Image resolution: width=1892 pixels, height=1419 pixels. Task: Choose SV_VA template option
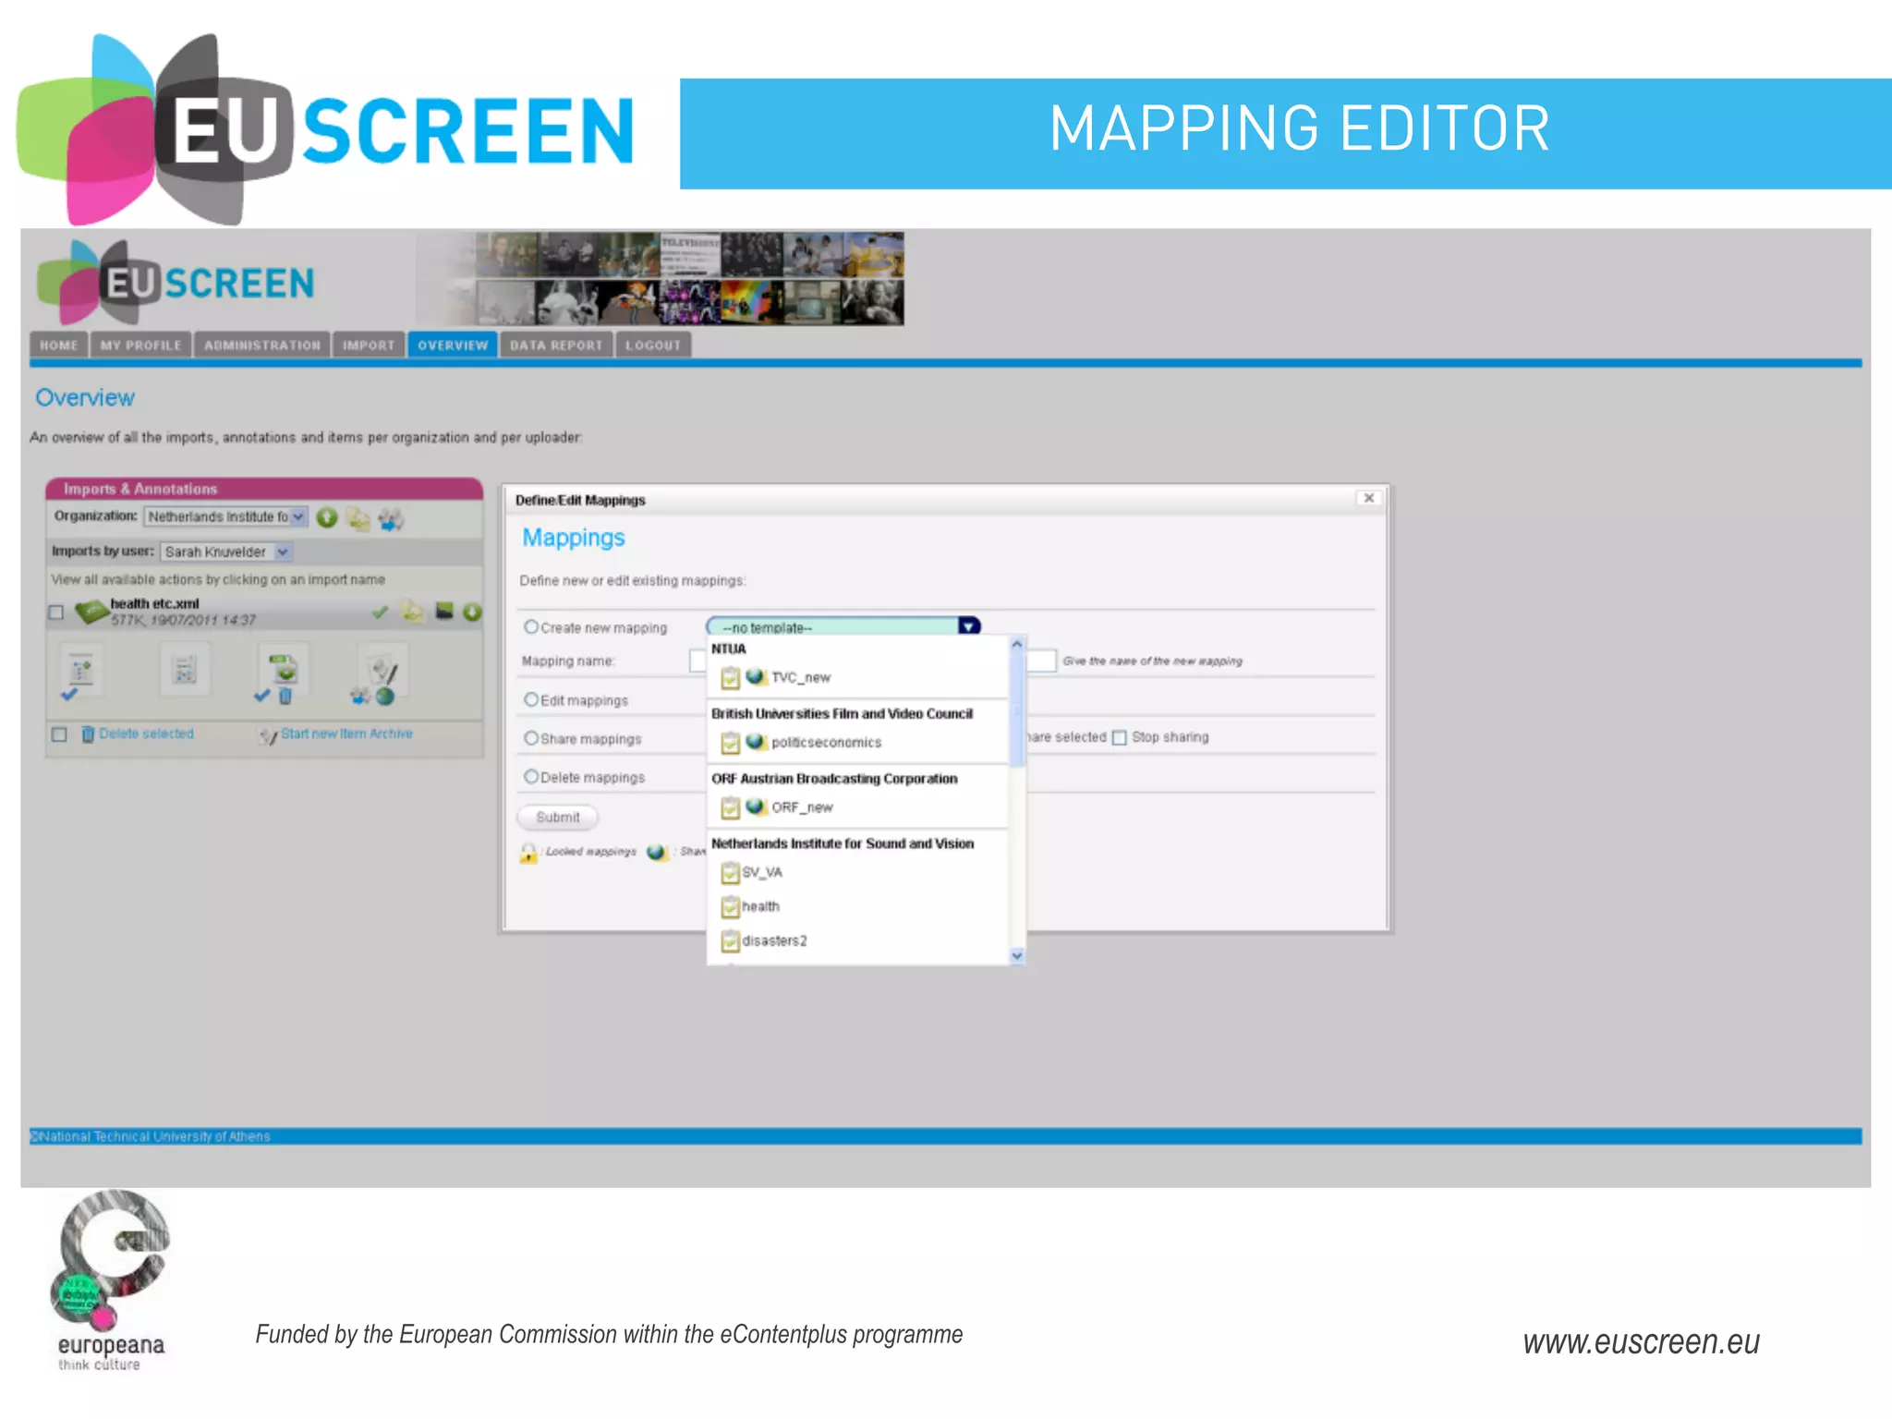[762, 872]
